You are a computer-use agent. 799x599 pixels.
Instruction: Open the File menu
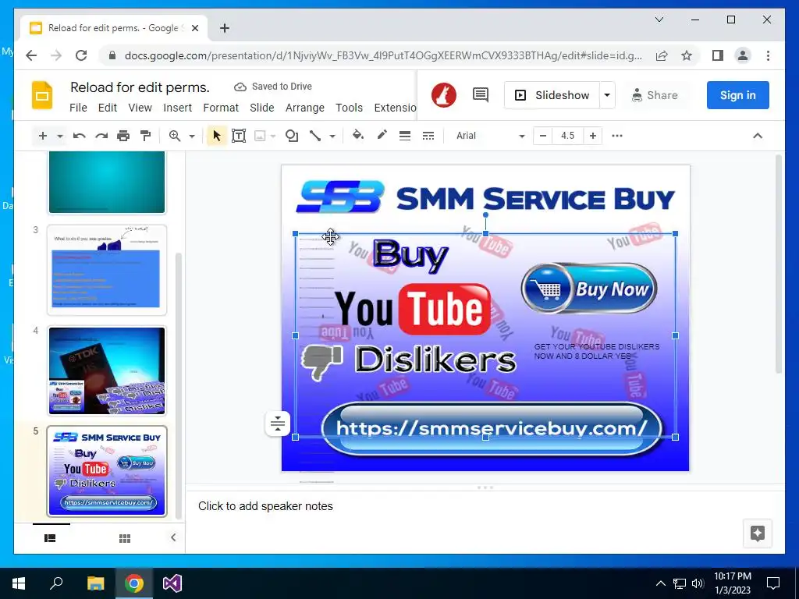[78, 108]
